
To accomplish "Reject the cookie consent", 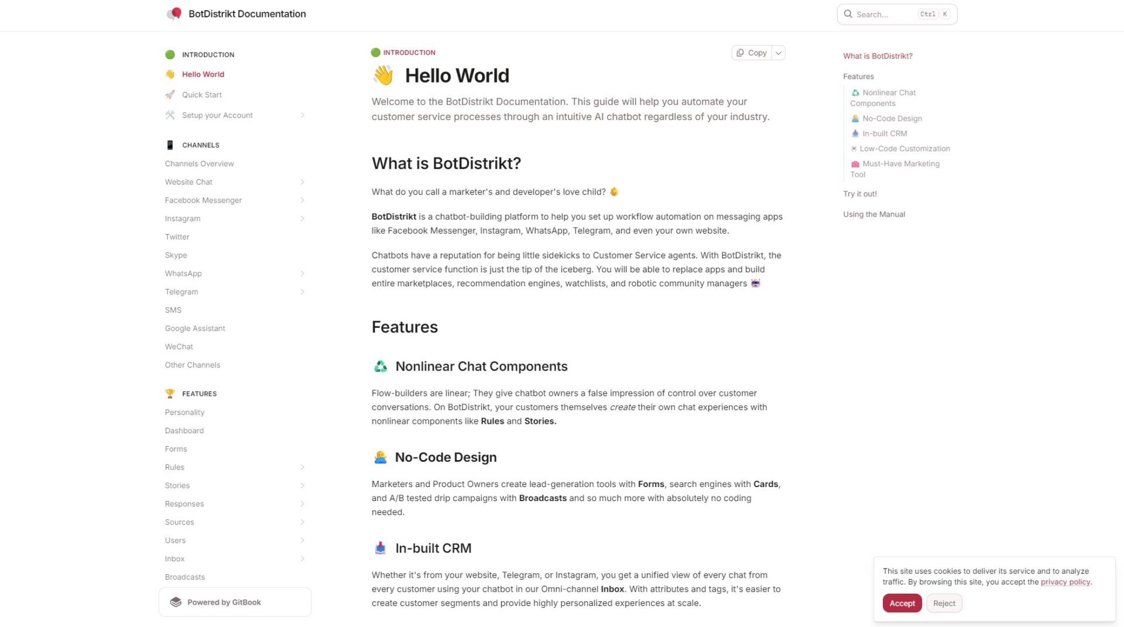I will [944, 604].
